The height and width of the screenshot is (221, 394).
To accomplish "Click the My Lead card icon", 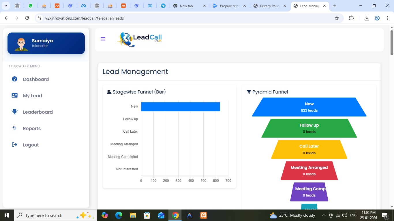I will pos(14,95).
